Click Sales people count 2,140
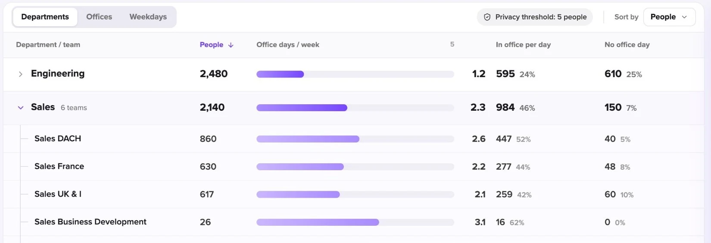Viewport: 711px width, 243px height. pos(212,107)
